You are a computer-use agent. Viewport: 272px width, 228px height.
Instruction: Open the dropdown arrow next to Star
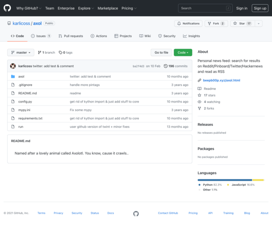(x=259, y=24)
